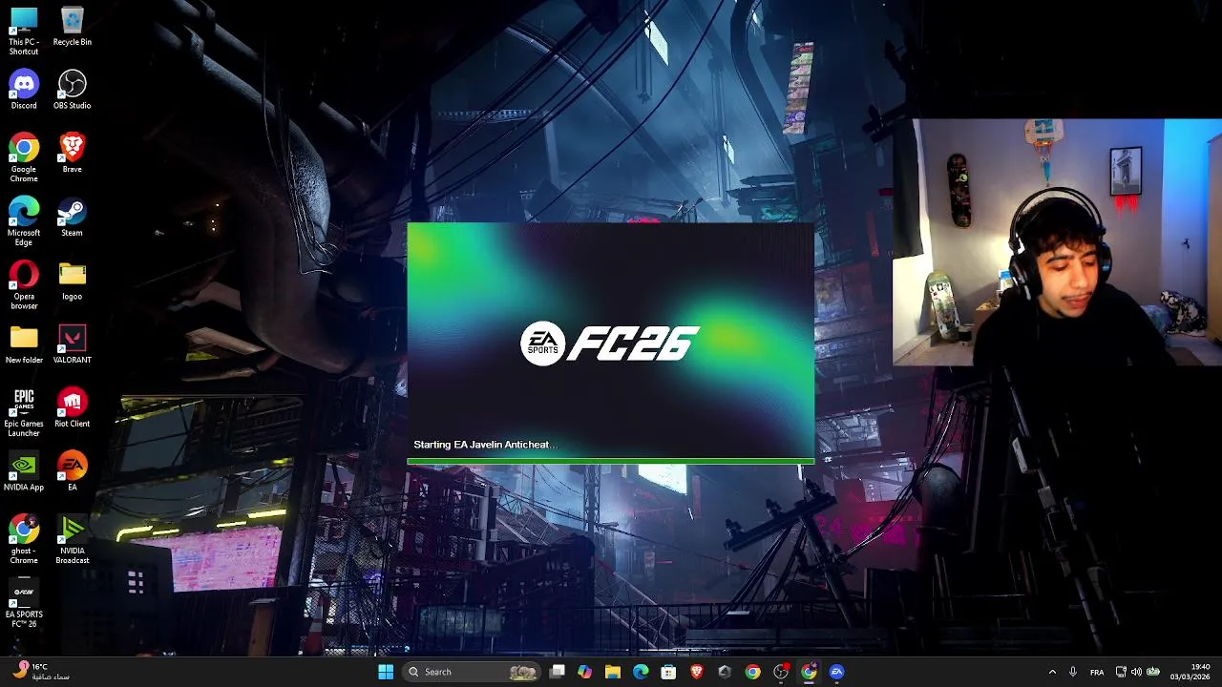Open the volume tray icon
The height and width of the screenshot is (687, 1222).
(1136, 672)
